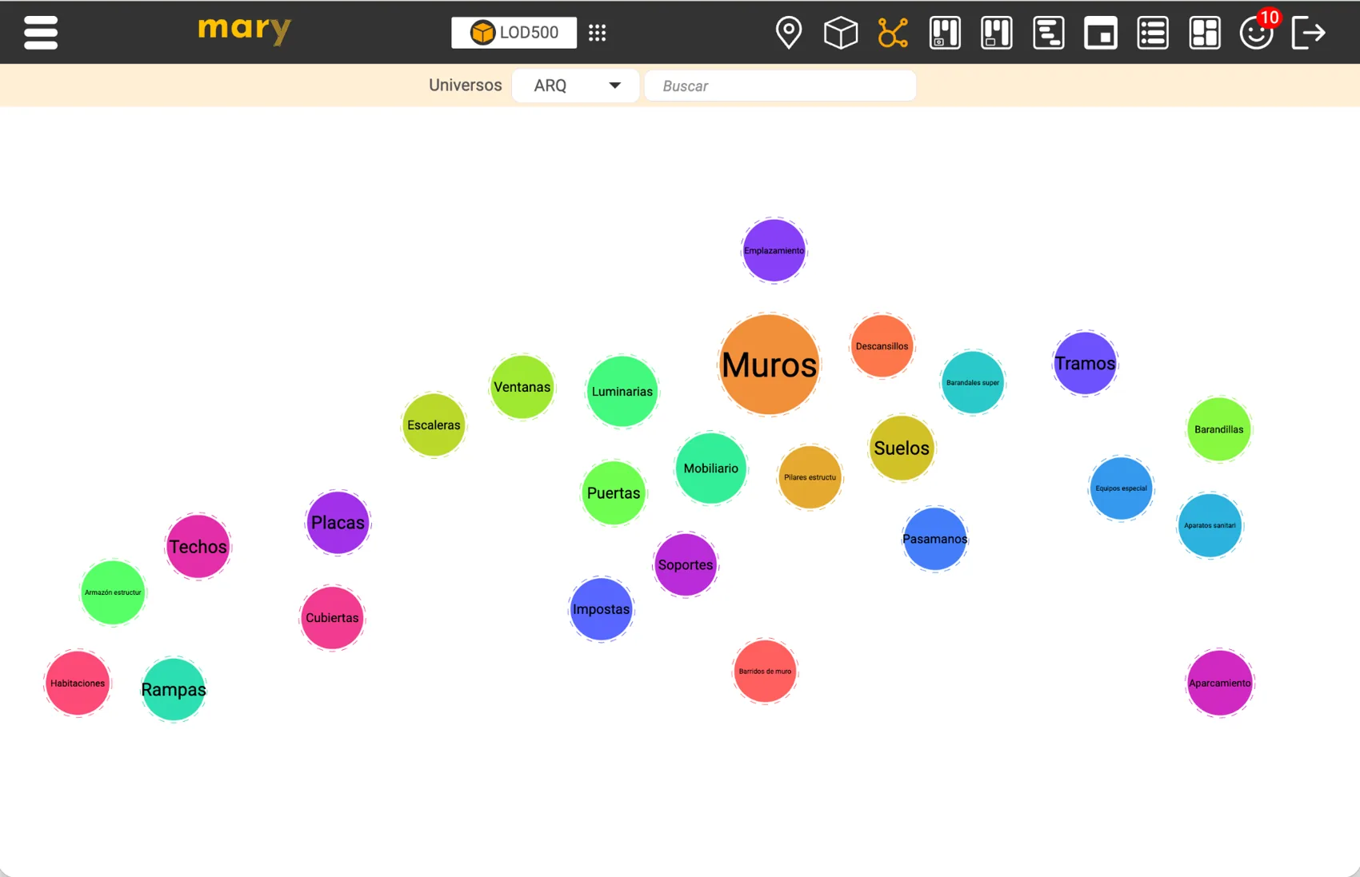Click the Descansillos node

pyautogui.click(x=882, y=346)
